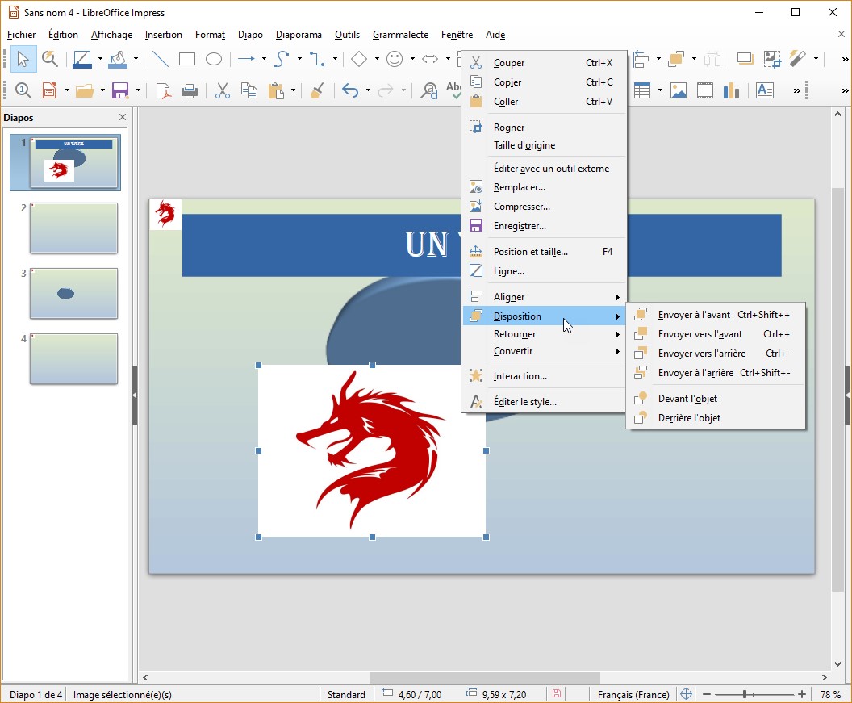
Task: Click the Insert text box icon
Action: coord(764,91)
